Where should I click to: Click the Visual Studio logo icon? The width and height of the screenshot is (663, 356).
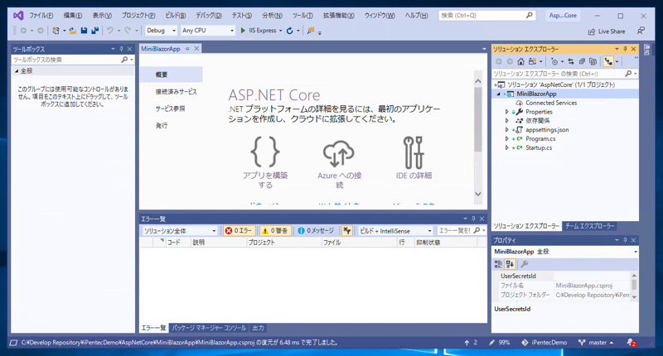(18, 16)
